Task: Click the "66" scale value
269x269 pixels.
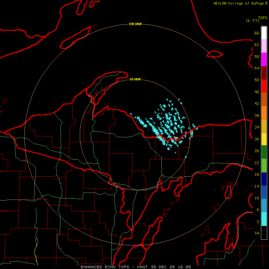Action: tap(257, 33)
